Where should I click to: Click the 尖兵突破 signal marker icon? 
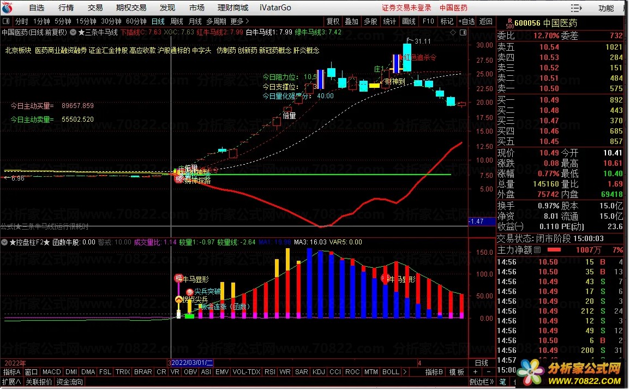(x=190, y=292)
